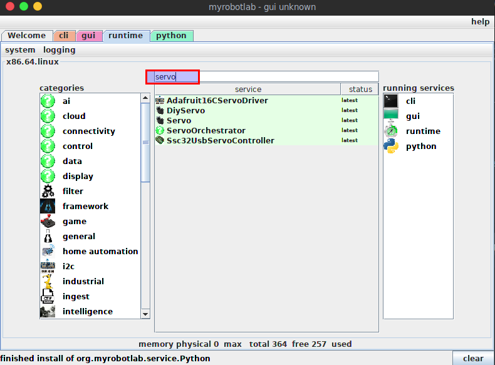Select the connectivity category label
This screenshot has width=495, height=365.
[89, 131]
